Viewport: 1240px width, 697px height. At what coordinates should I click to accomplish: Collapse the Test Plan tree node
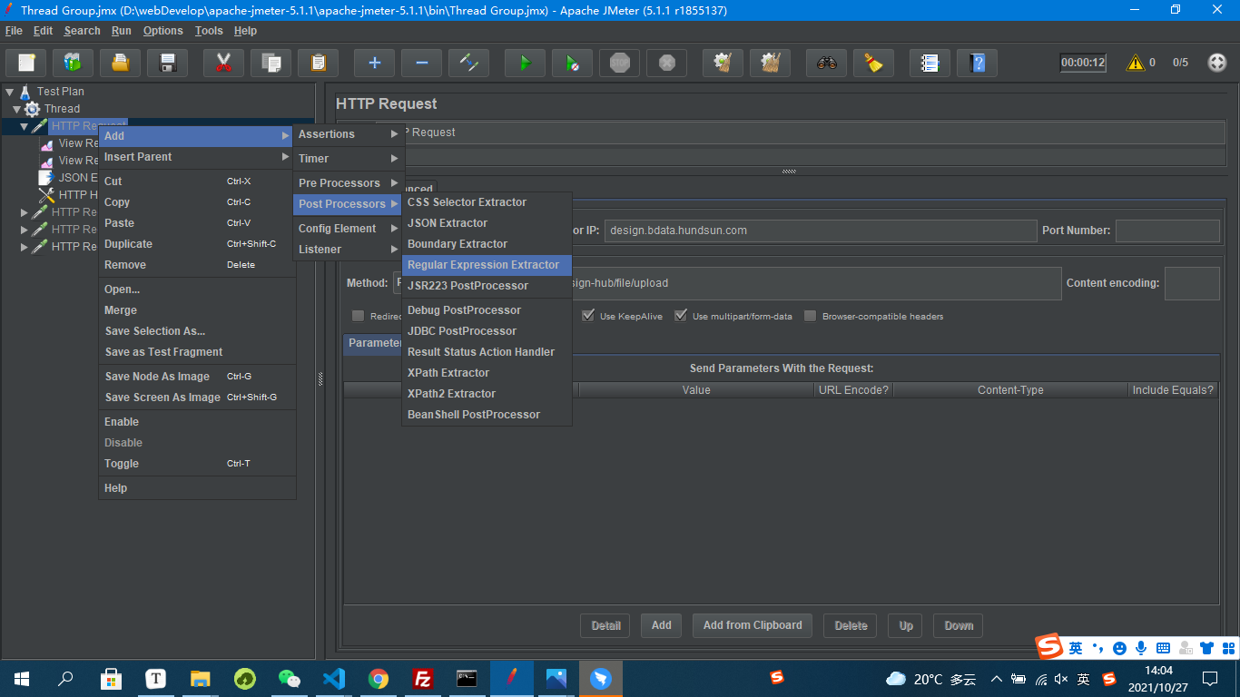click(10, 91)
